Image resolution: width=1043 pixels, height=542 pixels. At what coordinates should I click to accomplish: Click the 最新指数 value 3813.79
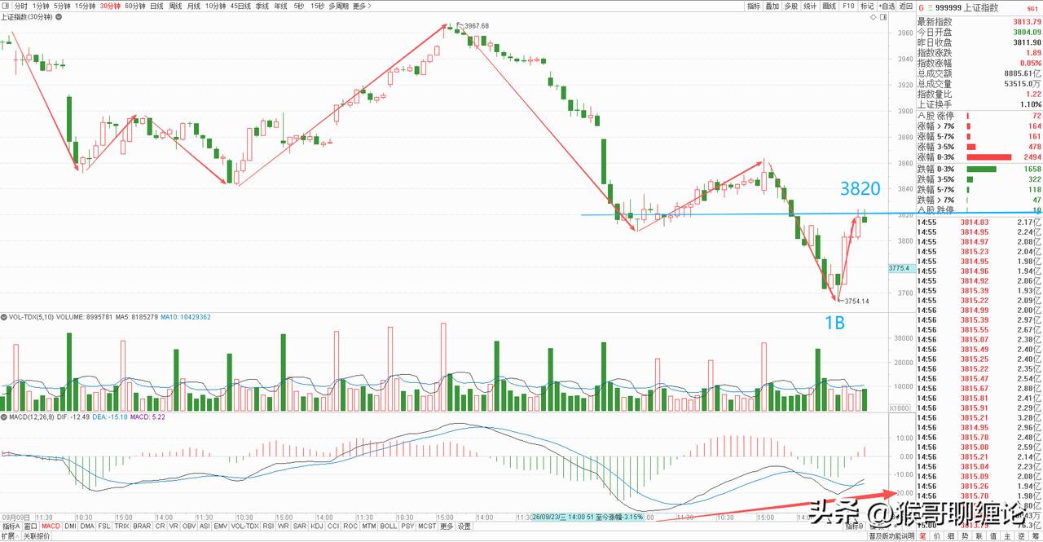click(x=1027, y=21)
